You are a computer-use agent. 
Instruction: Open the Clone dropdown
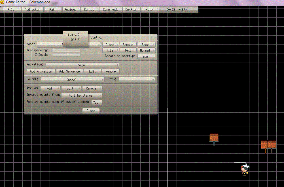111,45
